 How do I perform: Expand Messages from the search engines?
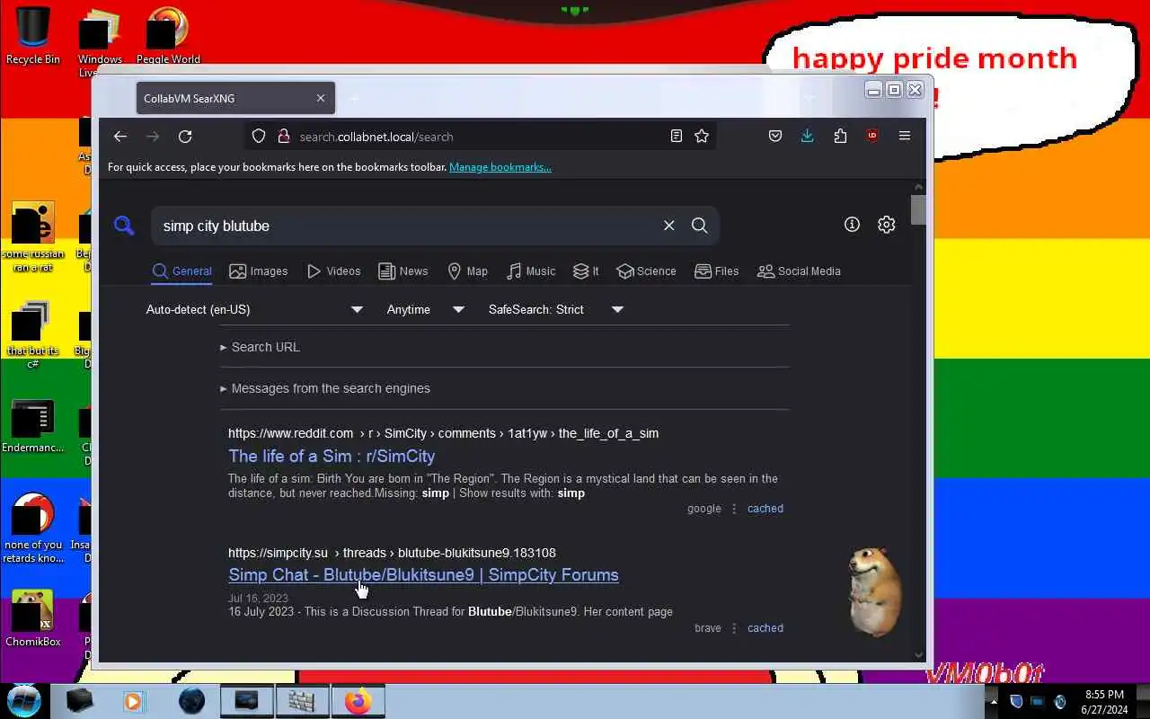pyautogui.click(x=325, y=388)
